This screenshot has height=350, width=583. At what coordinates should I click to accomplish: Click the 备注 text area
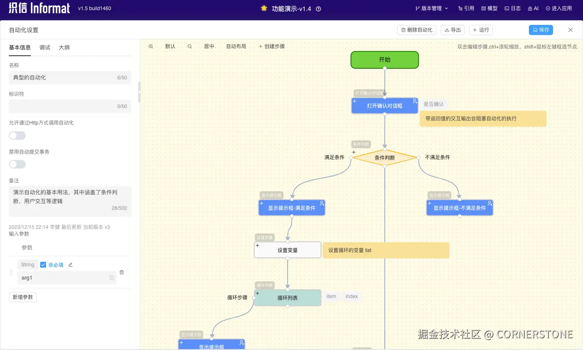pos(70,201)
